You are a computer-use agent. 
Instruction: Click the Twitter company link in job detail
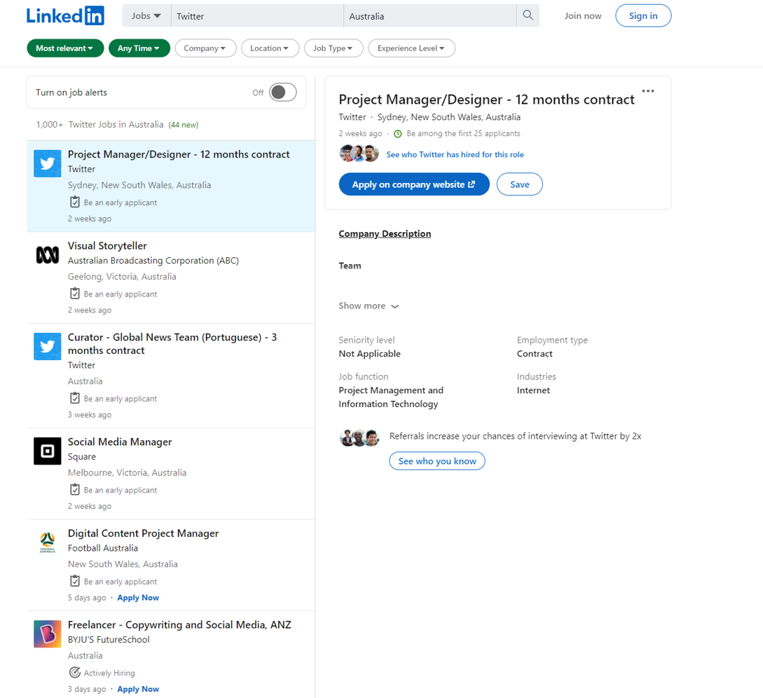352,117
